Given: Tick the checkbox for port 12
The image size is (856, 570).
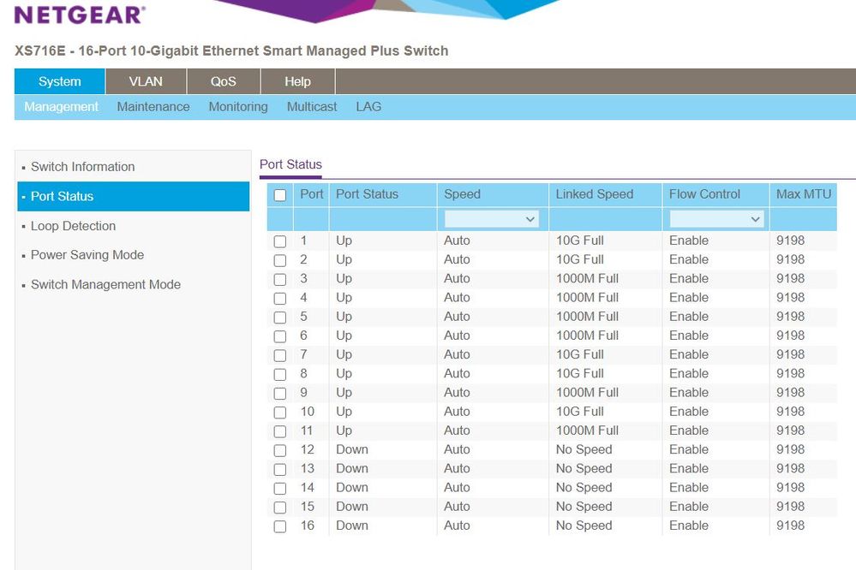Looking at the screenshot, I should click(279, 450).
